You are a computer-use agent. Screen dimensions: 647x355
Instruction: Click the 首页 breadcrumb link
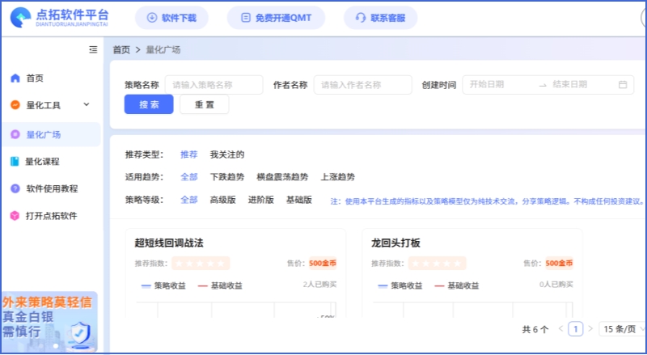(x=121, y=50)
